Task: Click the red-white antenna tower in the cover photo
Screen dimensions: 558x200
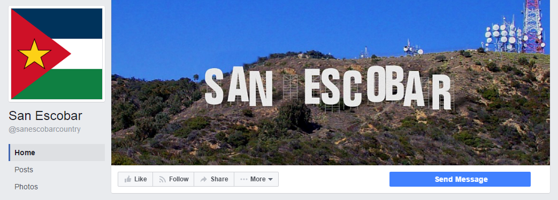Action: 532,27
